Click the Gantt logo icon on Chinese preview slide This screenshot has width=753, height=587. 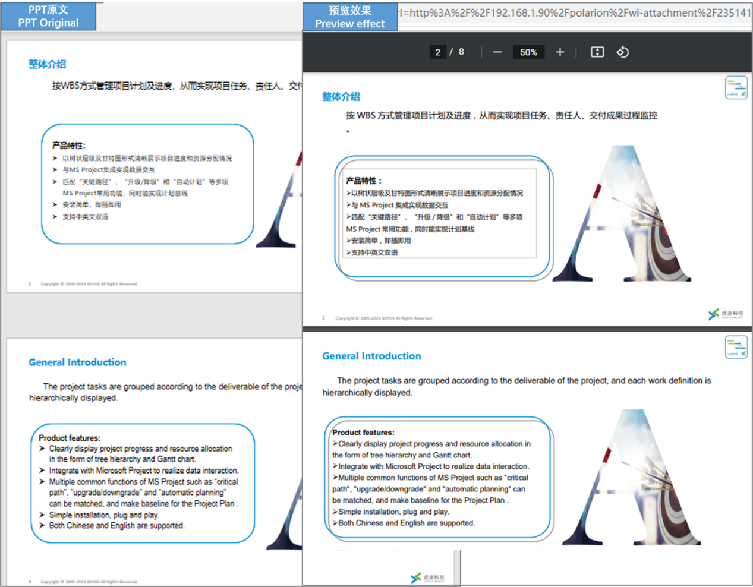click(736, 88)
